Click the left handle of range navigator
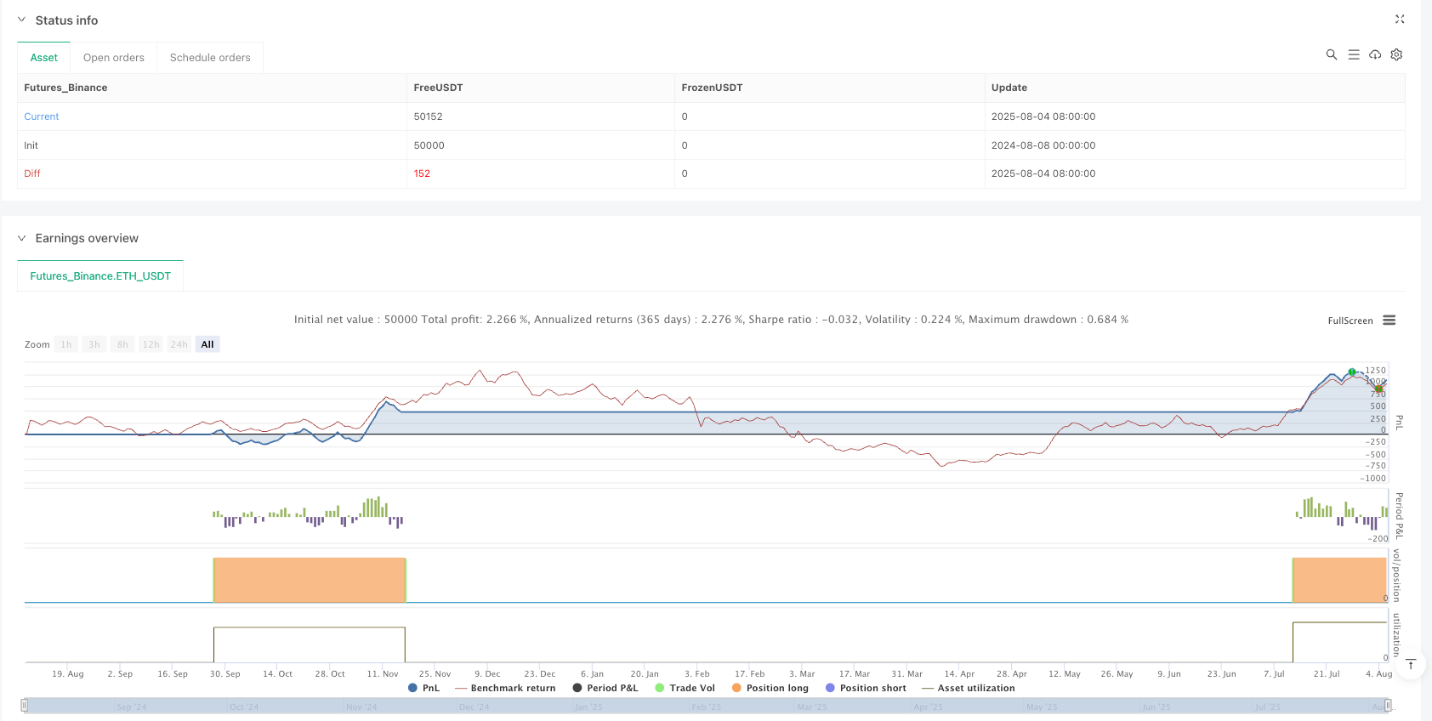1432x721 pixels. pyautogui.click(x=25, y=705)
